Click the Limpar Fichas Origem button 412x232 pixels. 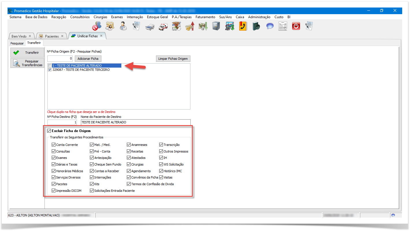[173, 59]
